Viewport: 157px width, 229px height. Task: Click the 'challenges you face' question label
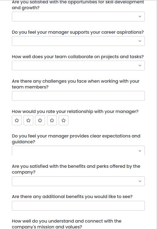76,84
